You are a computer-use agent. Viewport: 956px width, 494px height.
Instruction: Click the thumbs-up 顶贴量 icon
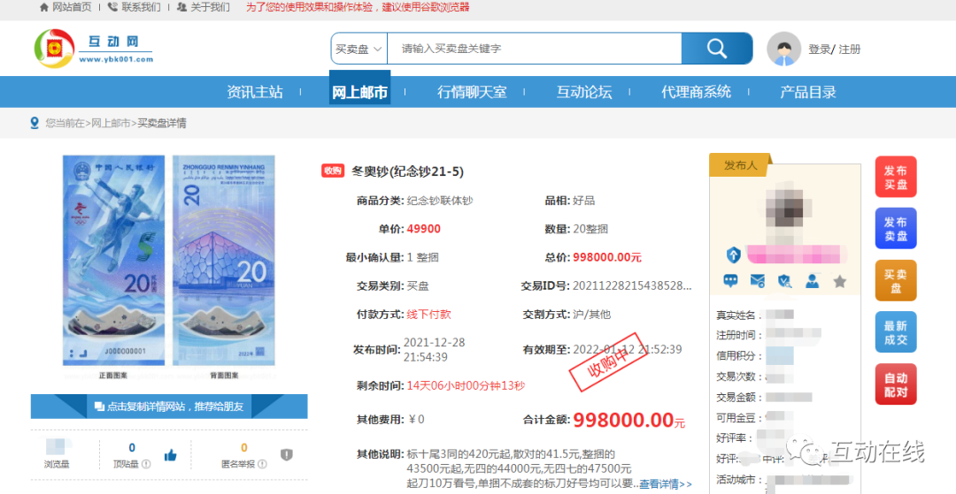[170, 455]
